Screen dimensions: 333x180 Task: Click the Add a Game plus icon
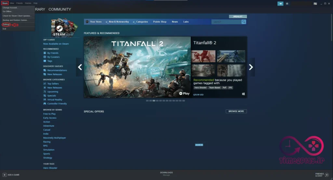pyautogui.click(x=5, y=175)
